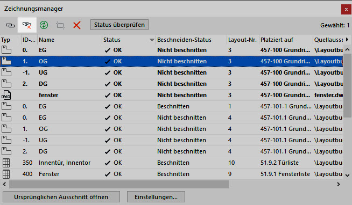Click vertical scrollbar up arrow

(x=347, y=49)
